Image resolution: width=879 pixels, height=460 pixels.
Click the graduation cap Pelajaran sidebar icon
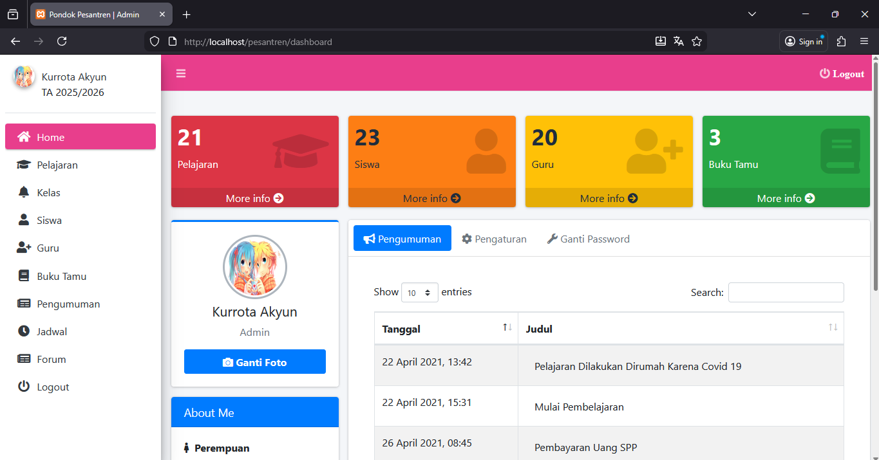(x=24, y=165)
